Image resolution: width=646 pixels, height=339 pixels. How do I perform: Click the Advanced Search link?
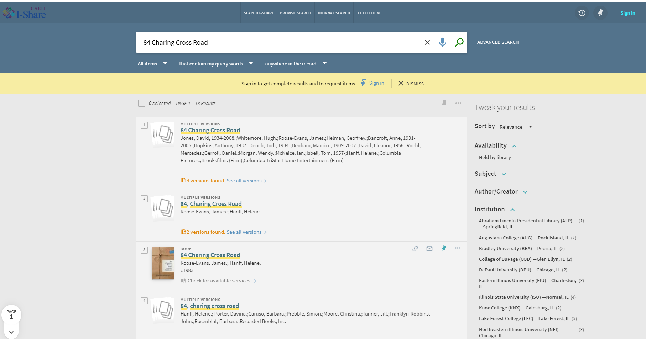coord(497,42)
